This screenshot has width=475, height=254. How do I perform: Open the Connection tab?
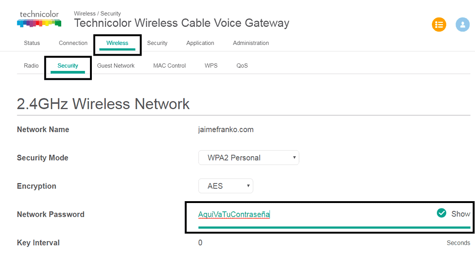73,43
